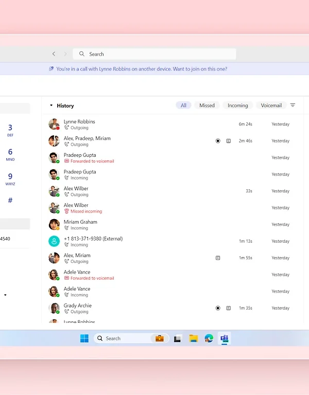Click Microsoft Teams taskbar icon

click(x=224, y=338)
